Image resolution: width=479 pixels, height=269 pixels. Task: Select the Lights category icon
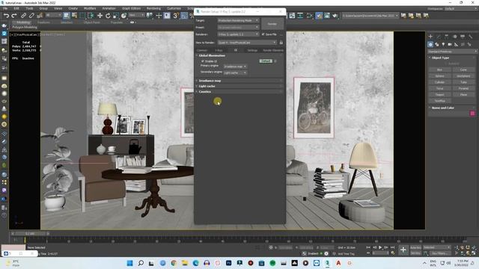click(x=443, y=45)
